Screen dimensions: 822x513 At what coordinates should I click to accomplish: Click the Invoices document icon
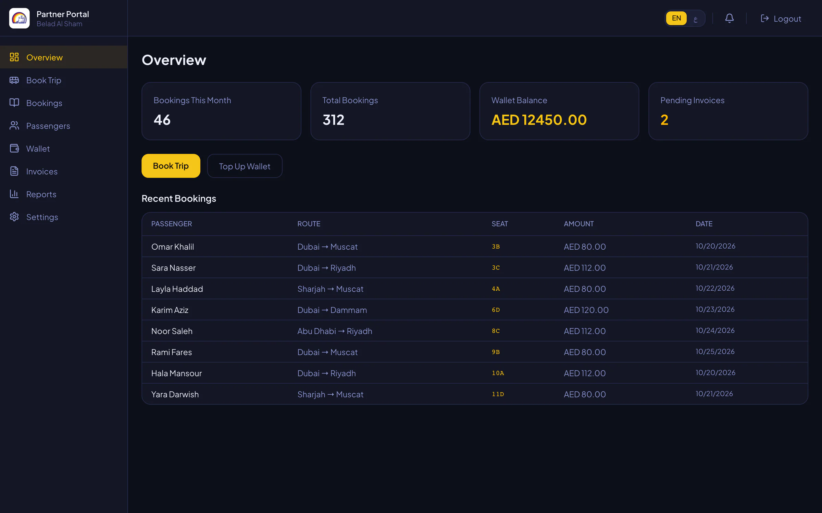(x=14, y=171)
